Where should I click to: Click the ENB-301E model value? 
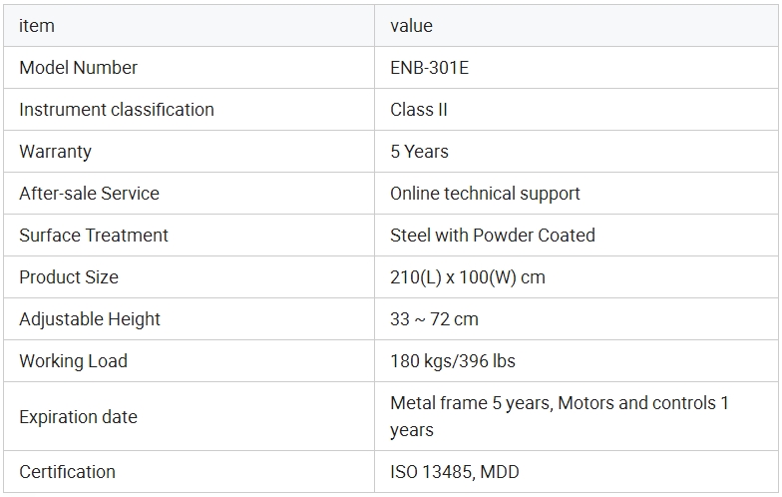click(429, 68)
